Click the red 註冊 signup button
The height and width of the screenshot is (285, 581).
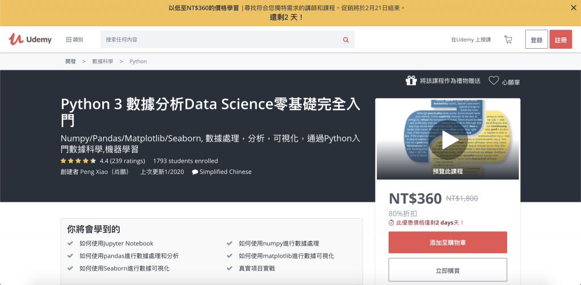tap(561, 40)
